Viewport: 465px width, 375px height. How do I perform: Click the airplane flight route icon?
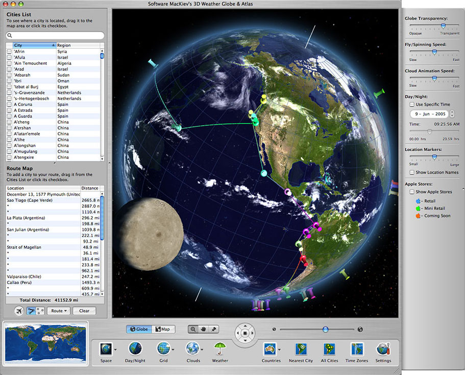19,311
